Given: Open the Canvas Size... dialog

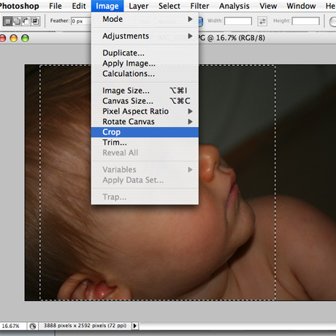Looking at the screenshot, I should (x=145, y=101).
